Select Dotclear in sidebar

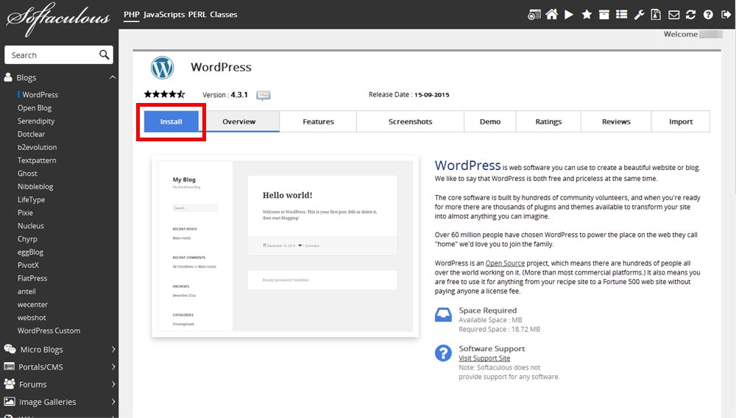click(x=32, y=134)
